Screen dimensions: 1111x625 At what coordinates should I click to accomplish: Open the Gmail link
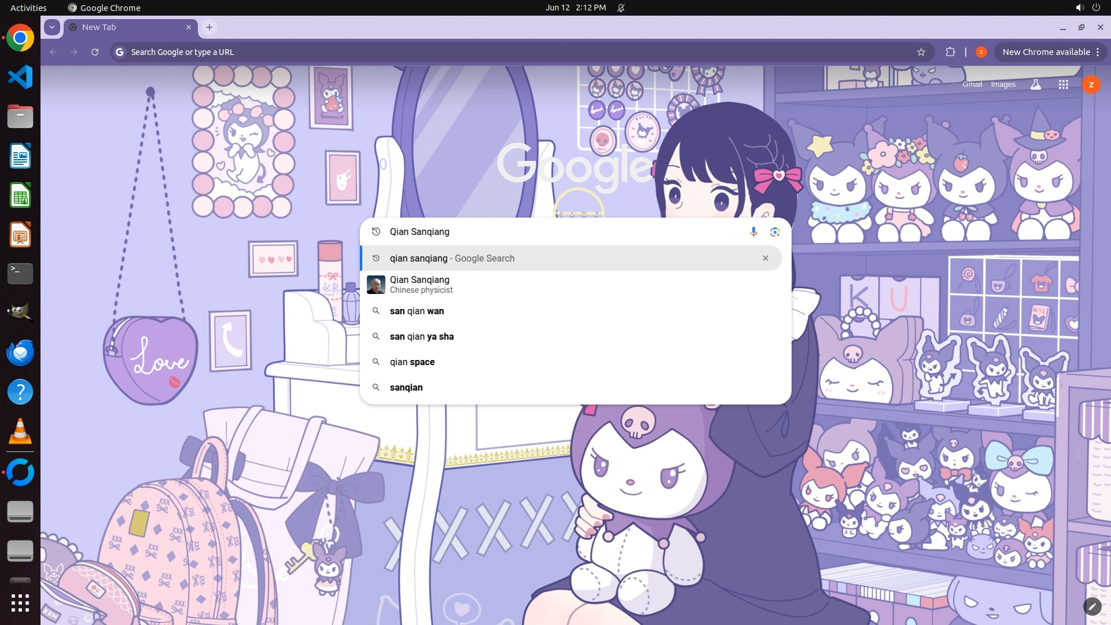972,84
